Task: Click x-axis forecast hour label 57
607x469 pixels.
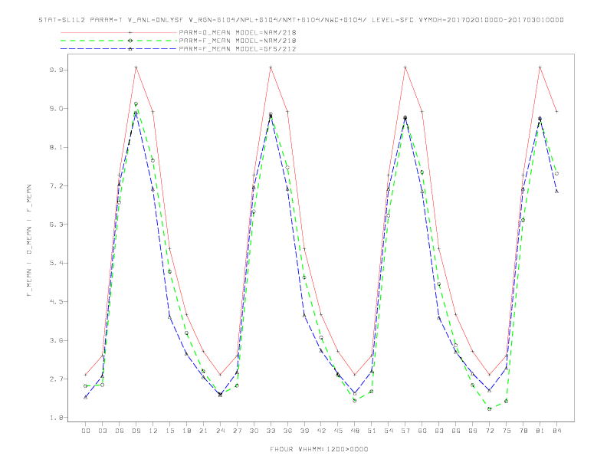Action: point(405,431)
